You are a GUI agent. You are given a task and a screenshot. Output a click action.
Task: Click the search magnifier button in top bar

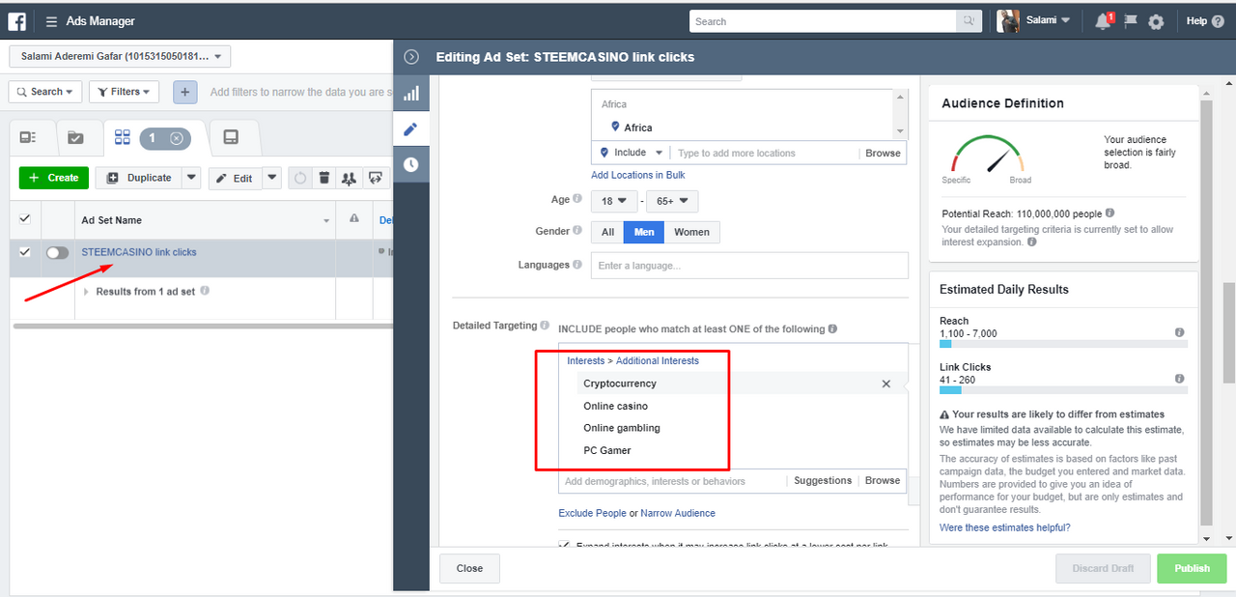point(969,21)
